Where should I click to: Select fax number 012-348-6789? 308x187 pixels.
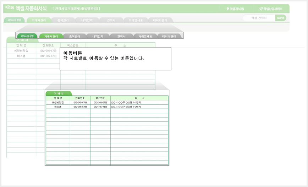100,103
